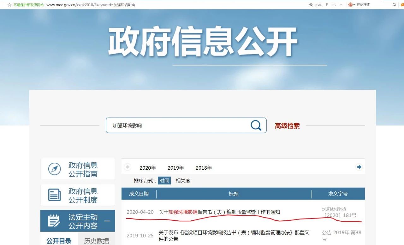Sort results by 相关度
404x245 pixels.
pos(183,181)
